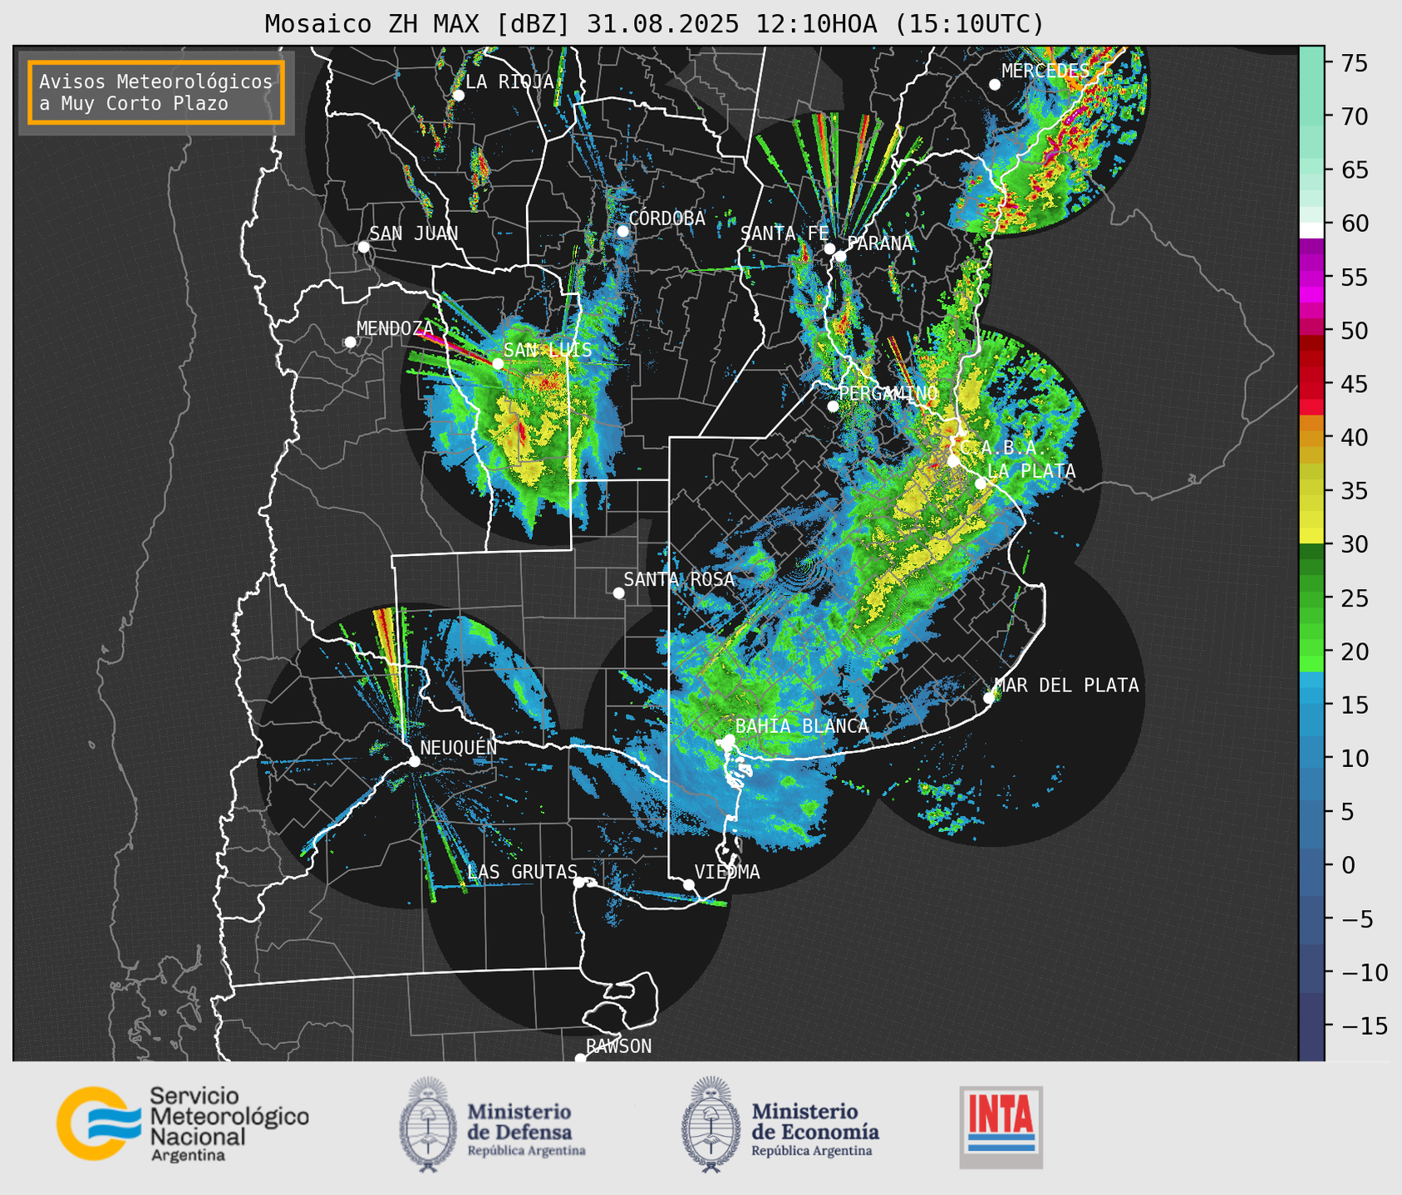Click the Servicio Meteorológico Nacional sun logo
This screenshot has height=1195, width=1402.
point(99,1123)
